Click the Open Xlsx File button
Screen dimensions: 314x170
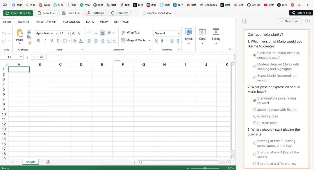coord(18,13)
